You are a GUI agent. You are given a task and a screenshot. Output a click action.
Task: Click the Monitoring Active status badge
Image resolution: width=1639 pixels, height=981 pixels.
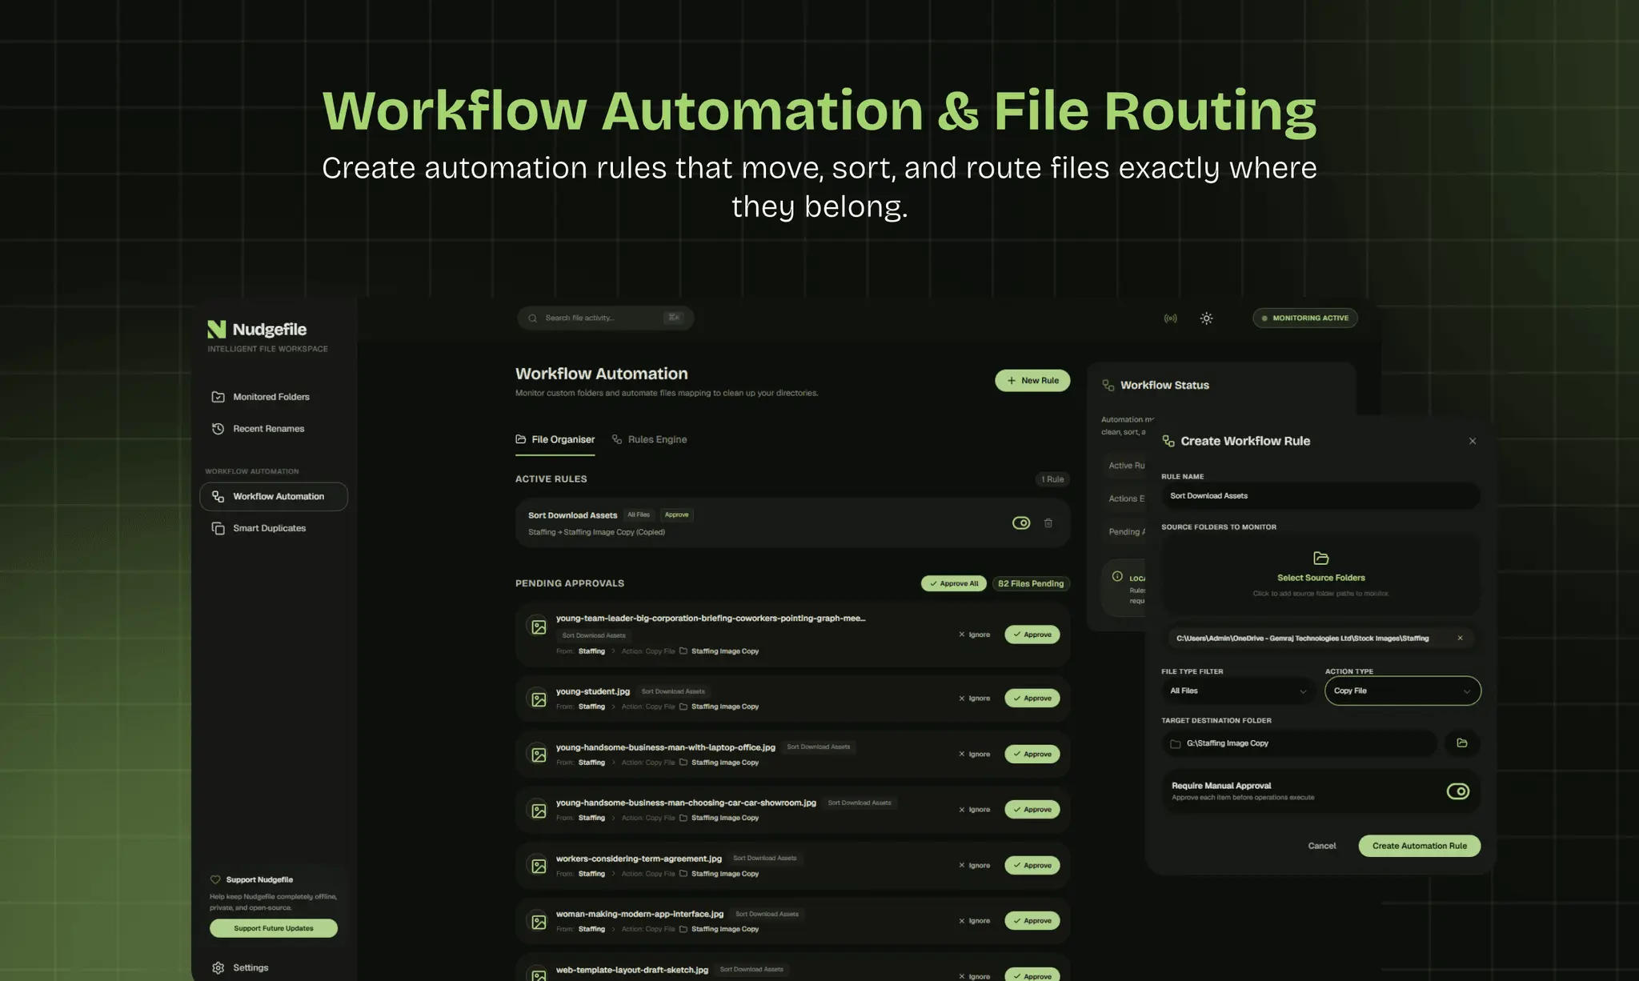coord(1305,318)
